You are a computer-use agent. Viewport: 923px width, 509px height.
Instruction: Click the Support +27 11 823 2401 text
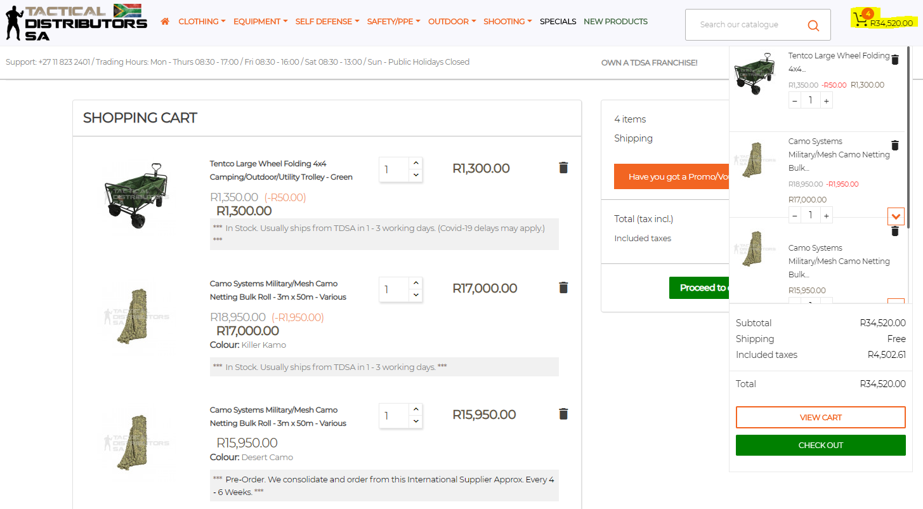(x=48, y=62)
